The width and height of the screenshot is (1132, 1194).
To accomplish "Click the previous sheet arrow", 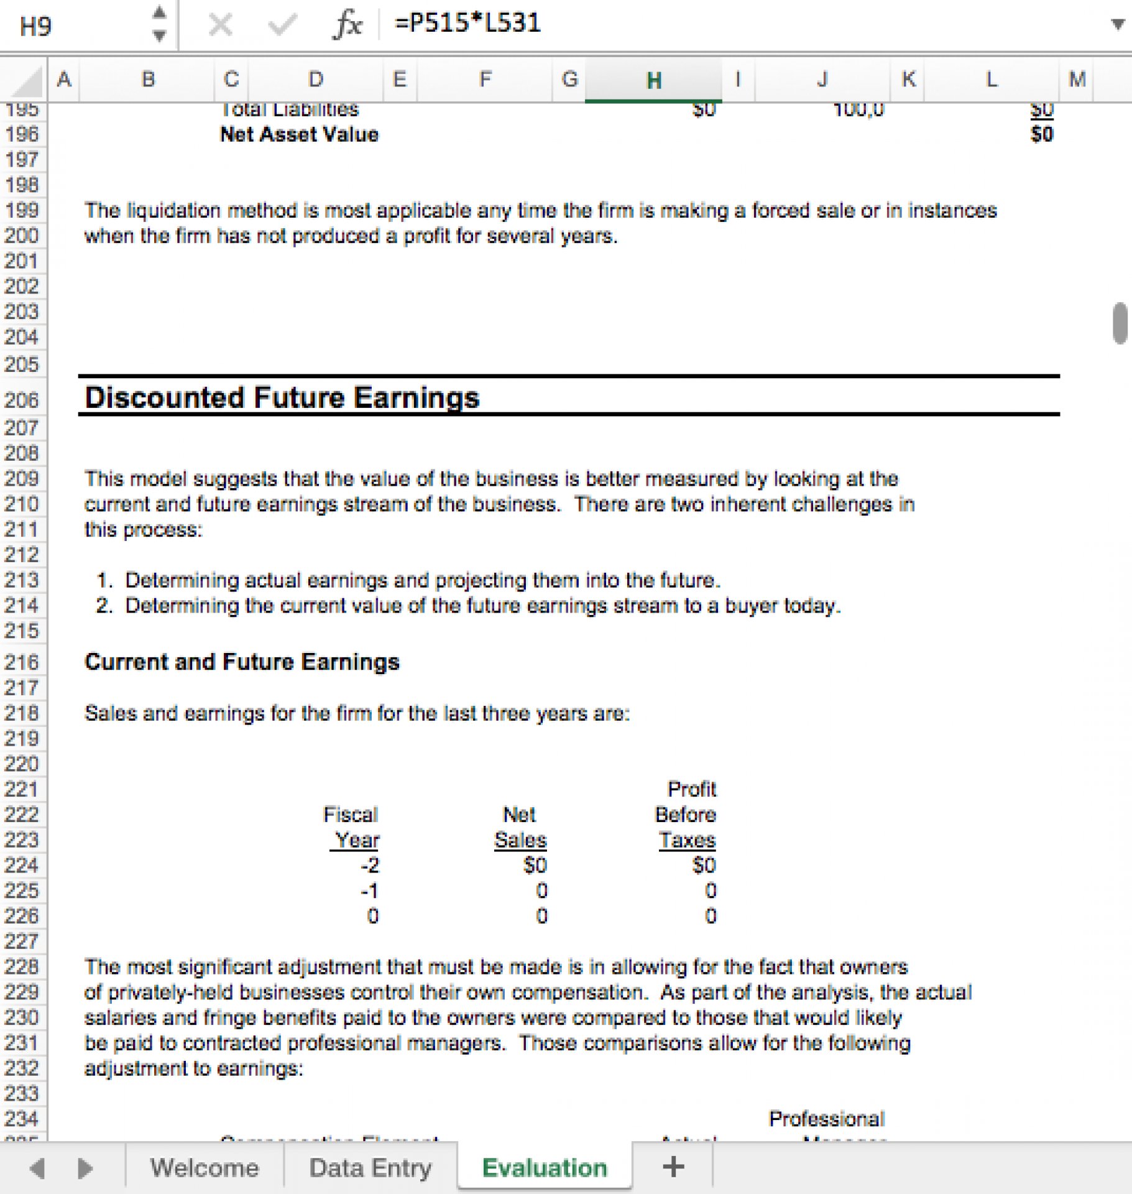I will pos(37,1168).
